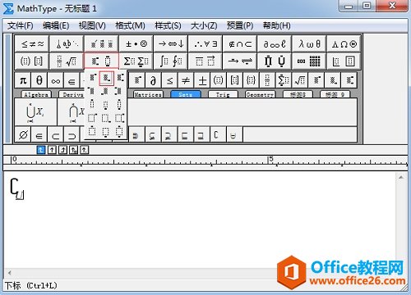Insert the curly braces template from the small bar
Viewport: 411px width, 295px height.
(x=251, y=80)
